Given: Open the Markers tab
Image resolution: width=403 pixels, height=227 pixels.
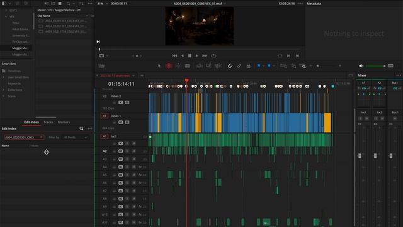Looking at the screenshot, I should click(x=64, y=122).
